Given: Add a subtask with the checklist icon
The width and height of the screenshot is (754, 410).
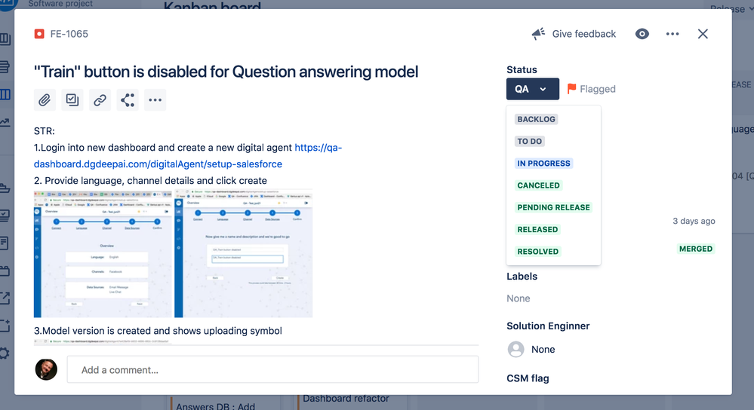Looking at the screenshot, I should pyautogui.click(x=72, y=99).
